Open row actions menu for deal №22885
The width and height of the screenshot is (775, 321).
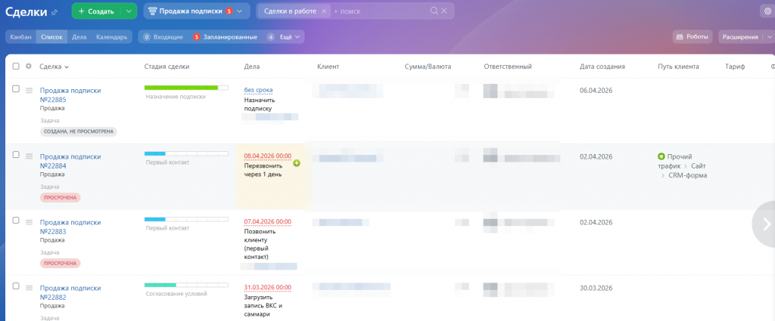[x=30, y=91]
